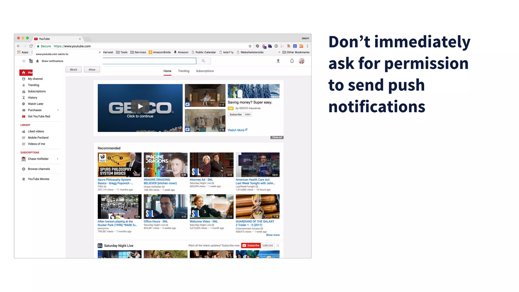
Task: Open History in the sidebar
Action: 32,98
